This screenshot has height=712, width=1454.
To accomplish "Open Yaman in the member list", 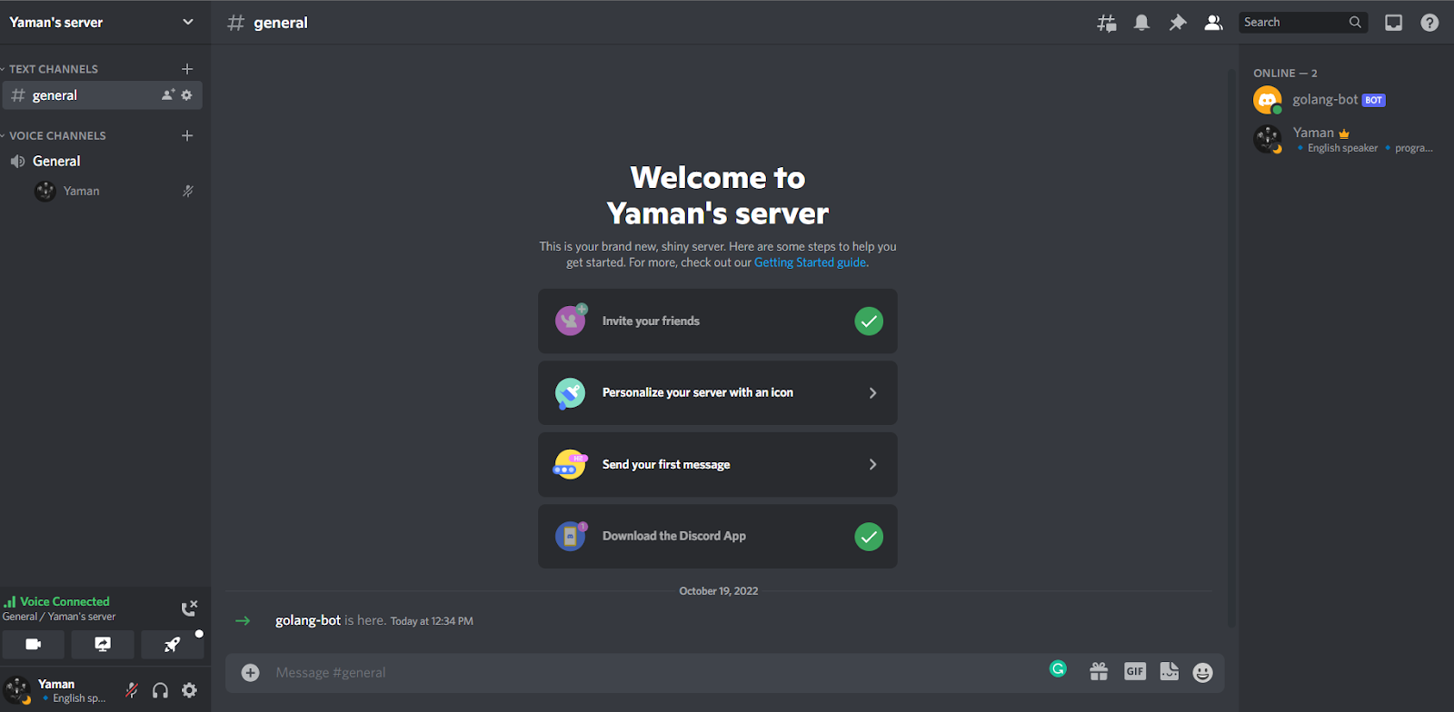I will pyautogui.click(x=1343, y=139).
